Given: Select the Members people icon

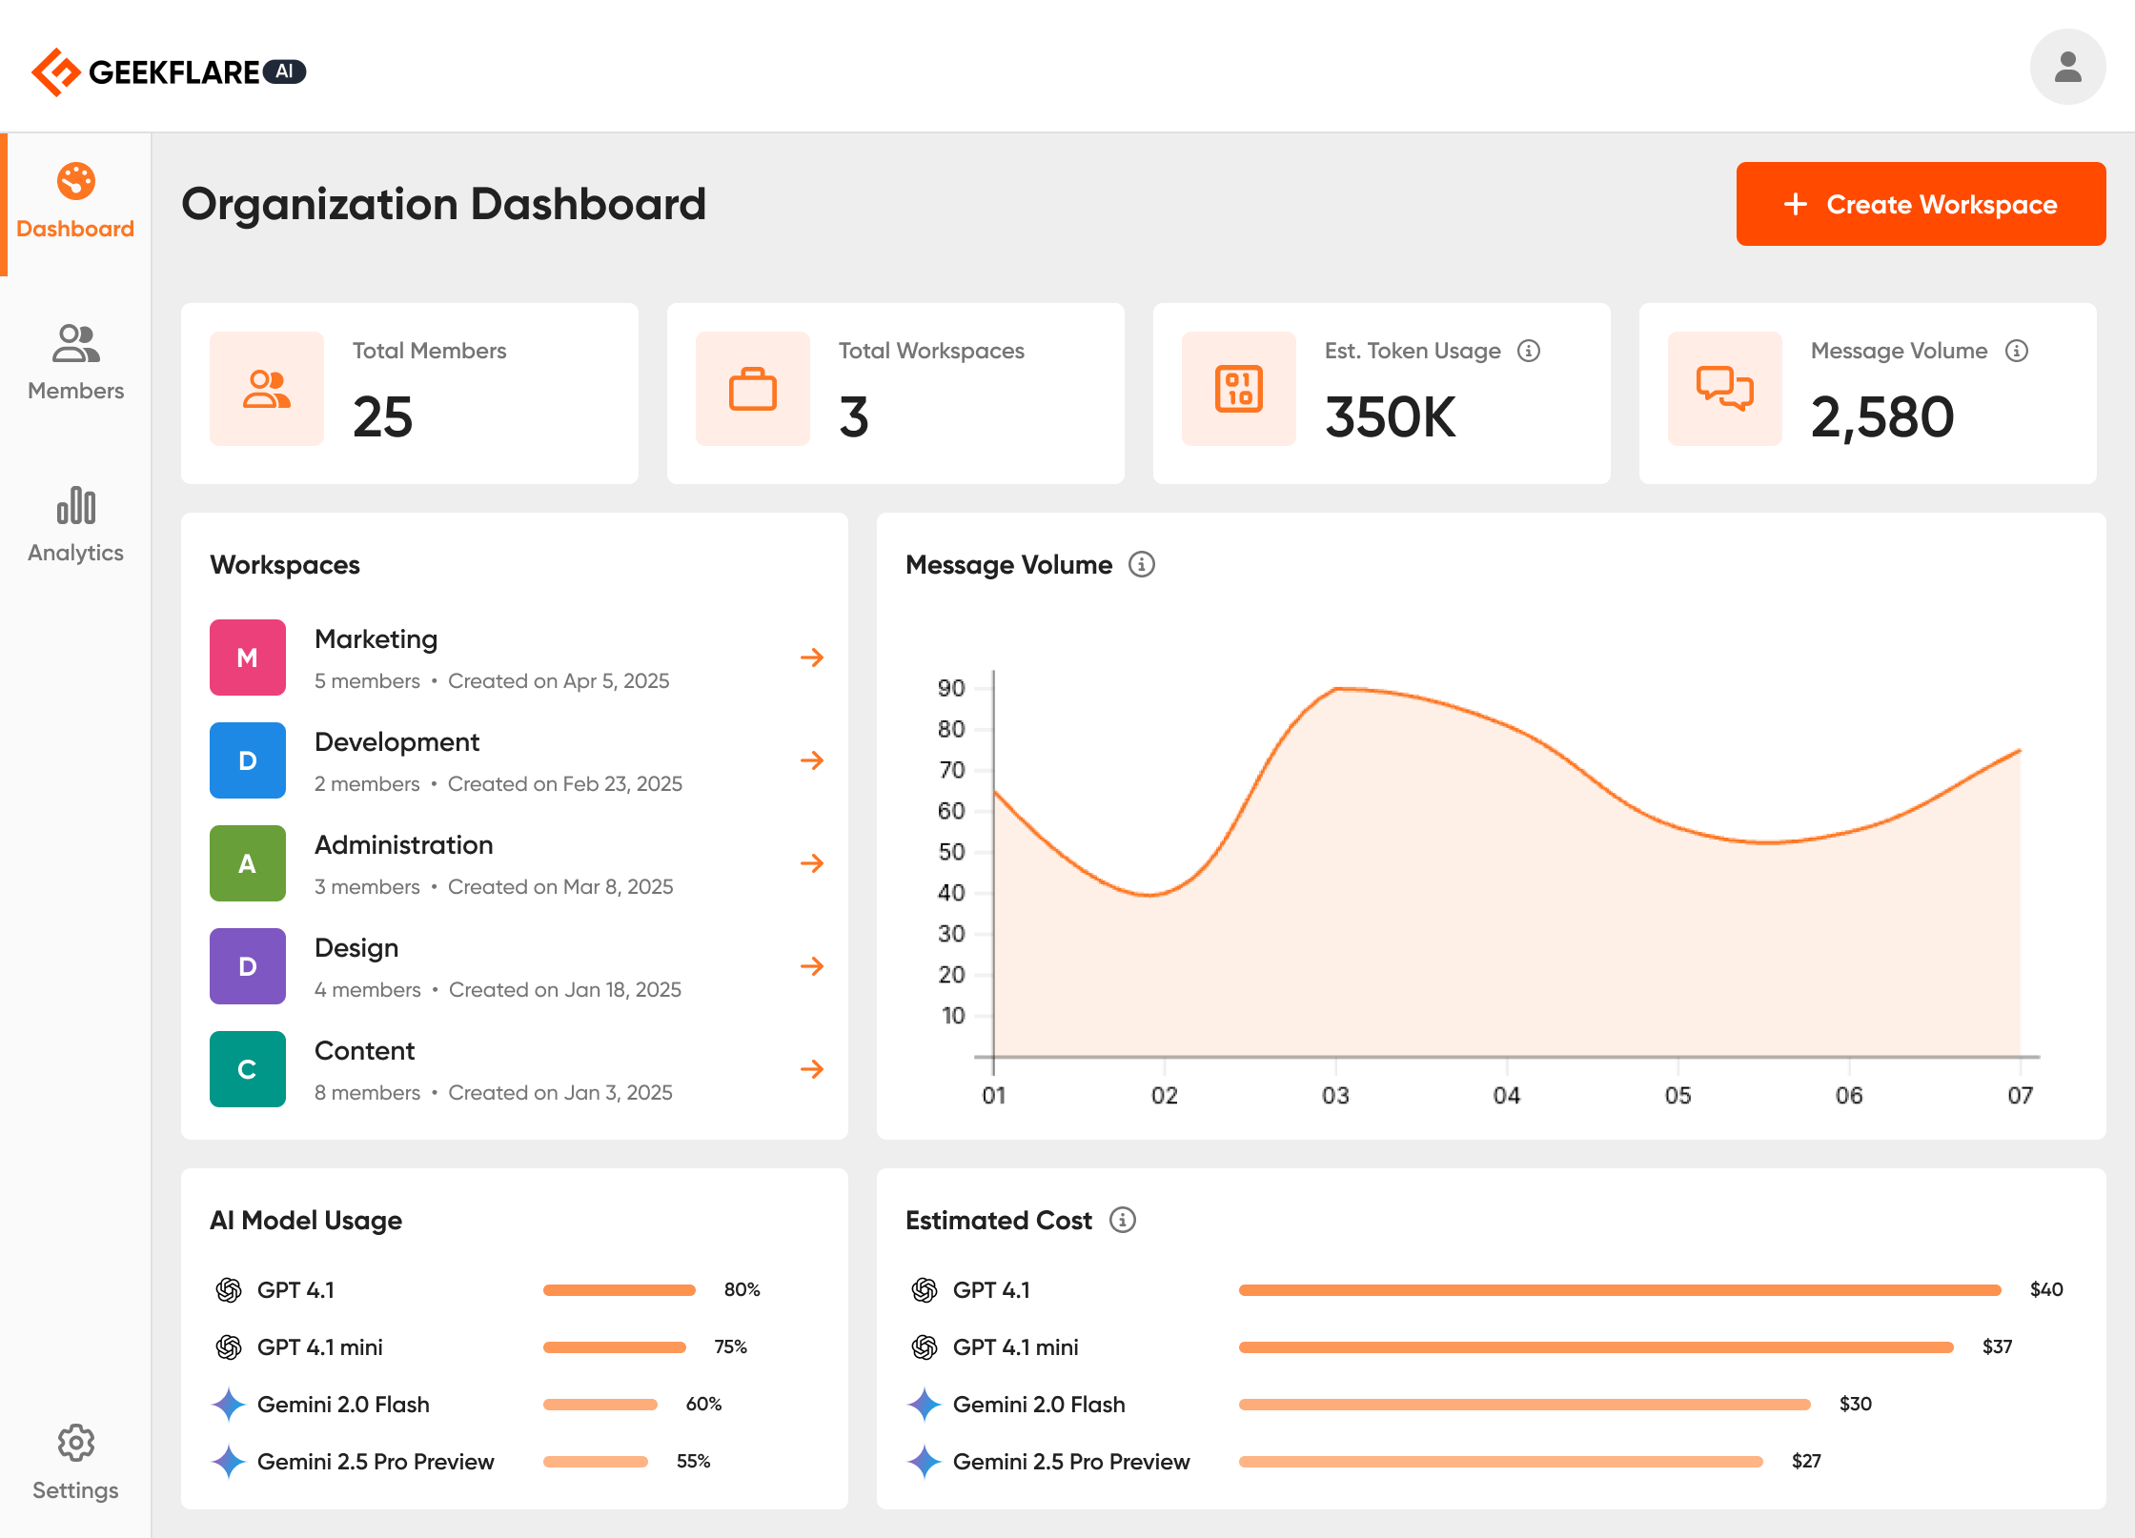Looking at the screenshot, I should point(74,345).
